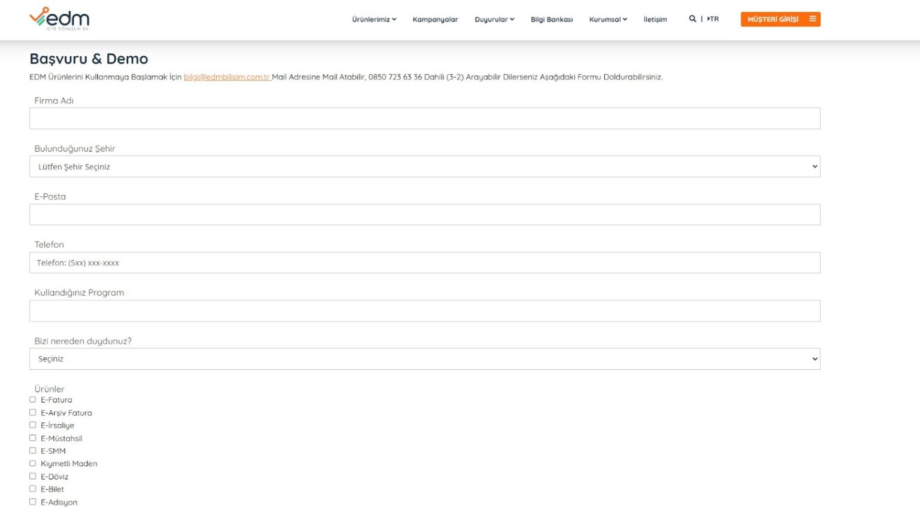Click the hamburger menu icon on Müşteri Girişi
This screenshot has width=920, height=511.
[812, 19]
